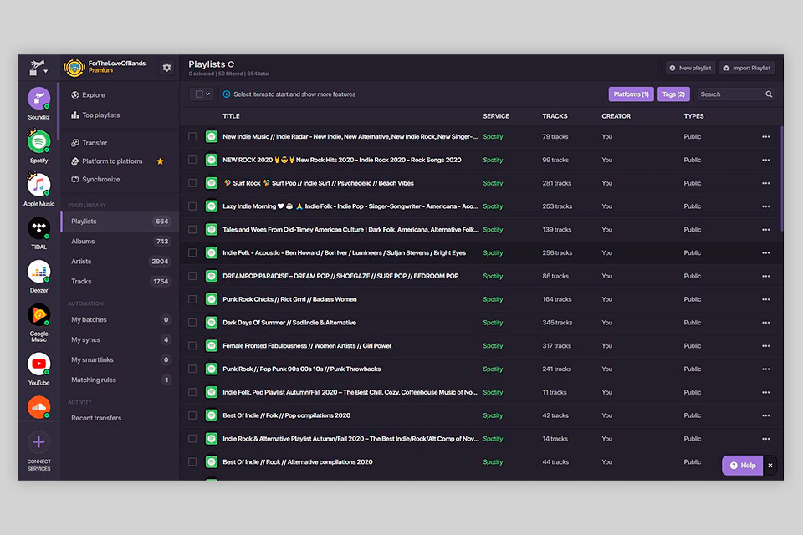
Task: Open My syncs
Action: click(120, 339)
